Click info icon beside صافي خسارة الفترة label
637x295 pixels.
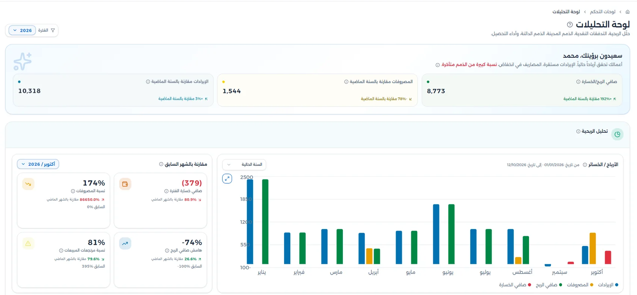pos(166,191)
